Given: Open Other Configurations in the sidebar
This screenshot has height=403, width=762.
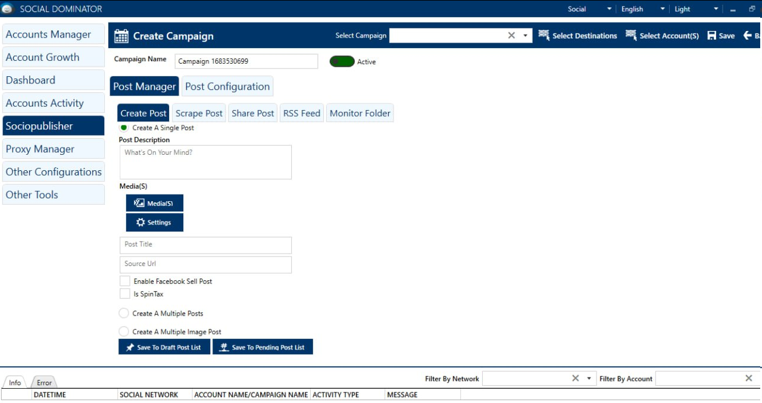Looking at the screenshot, I should (54, 171).
